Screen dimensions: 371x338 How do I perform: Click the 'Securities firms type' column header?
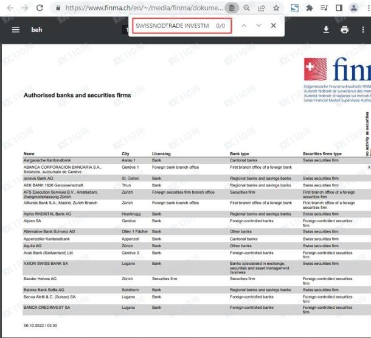click(322, 153)
